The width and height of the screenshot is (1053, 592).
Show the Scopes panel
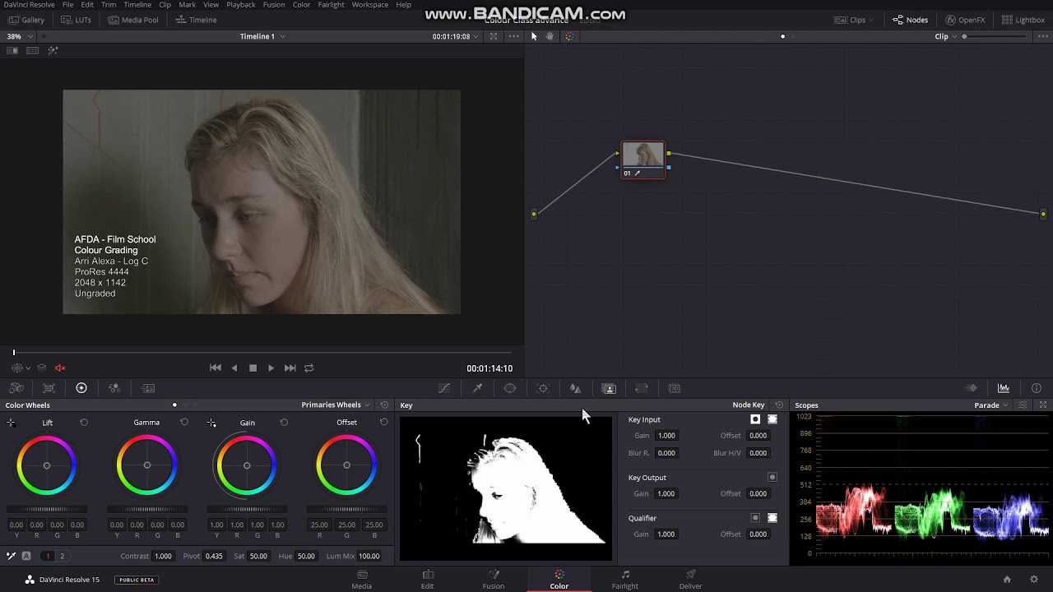1004,388
